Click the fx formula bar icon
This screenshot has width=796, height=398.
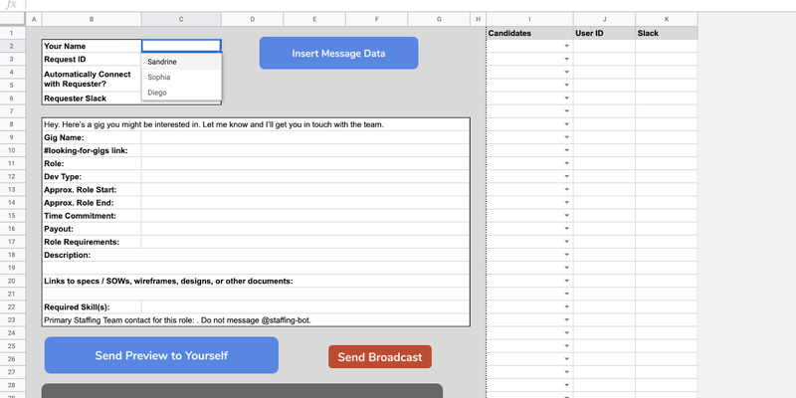pyautogui.click(x=11, y=5)
